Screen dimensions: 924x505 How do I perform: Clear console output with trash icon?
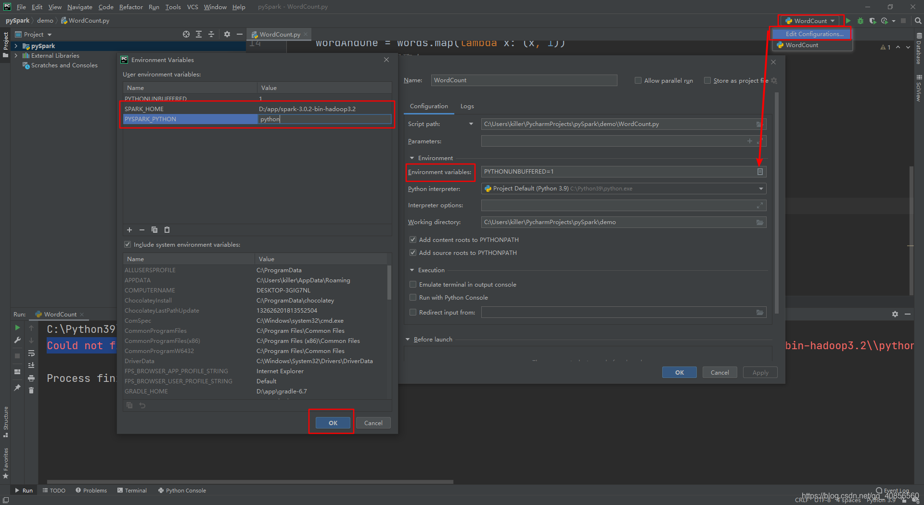(31, 390)
